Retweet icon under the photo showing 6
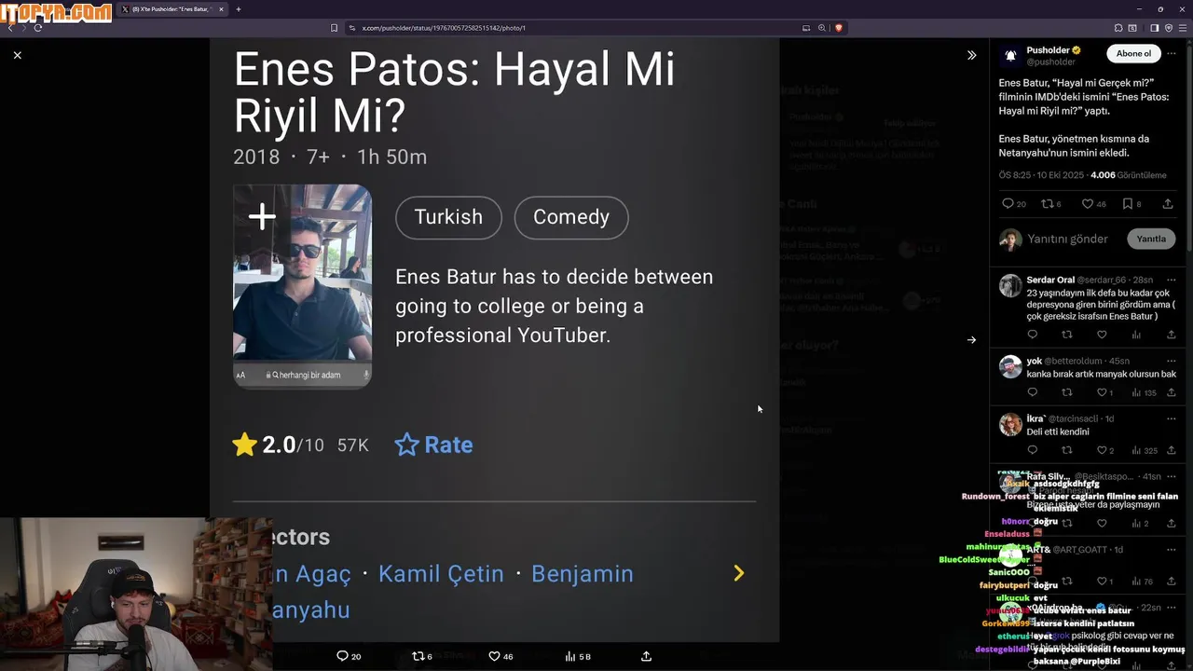1193x671 pixels. coord(422,656)
